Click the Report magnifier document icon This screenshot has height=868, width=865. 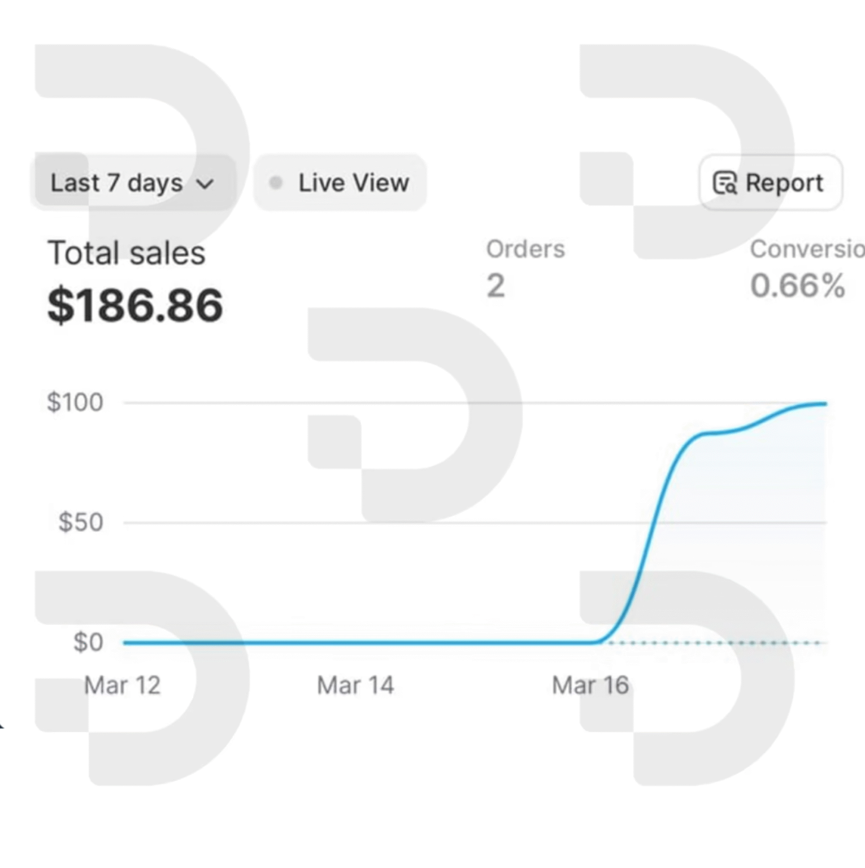725,183
